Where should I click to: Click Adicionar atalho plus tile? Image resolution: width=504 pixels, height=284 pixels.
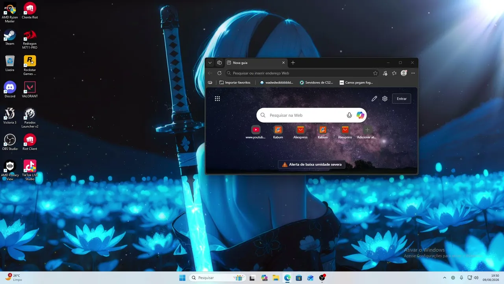[367, 132]
